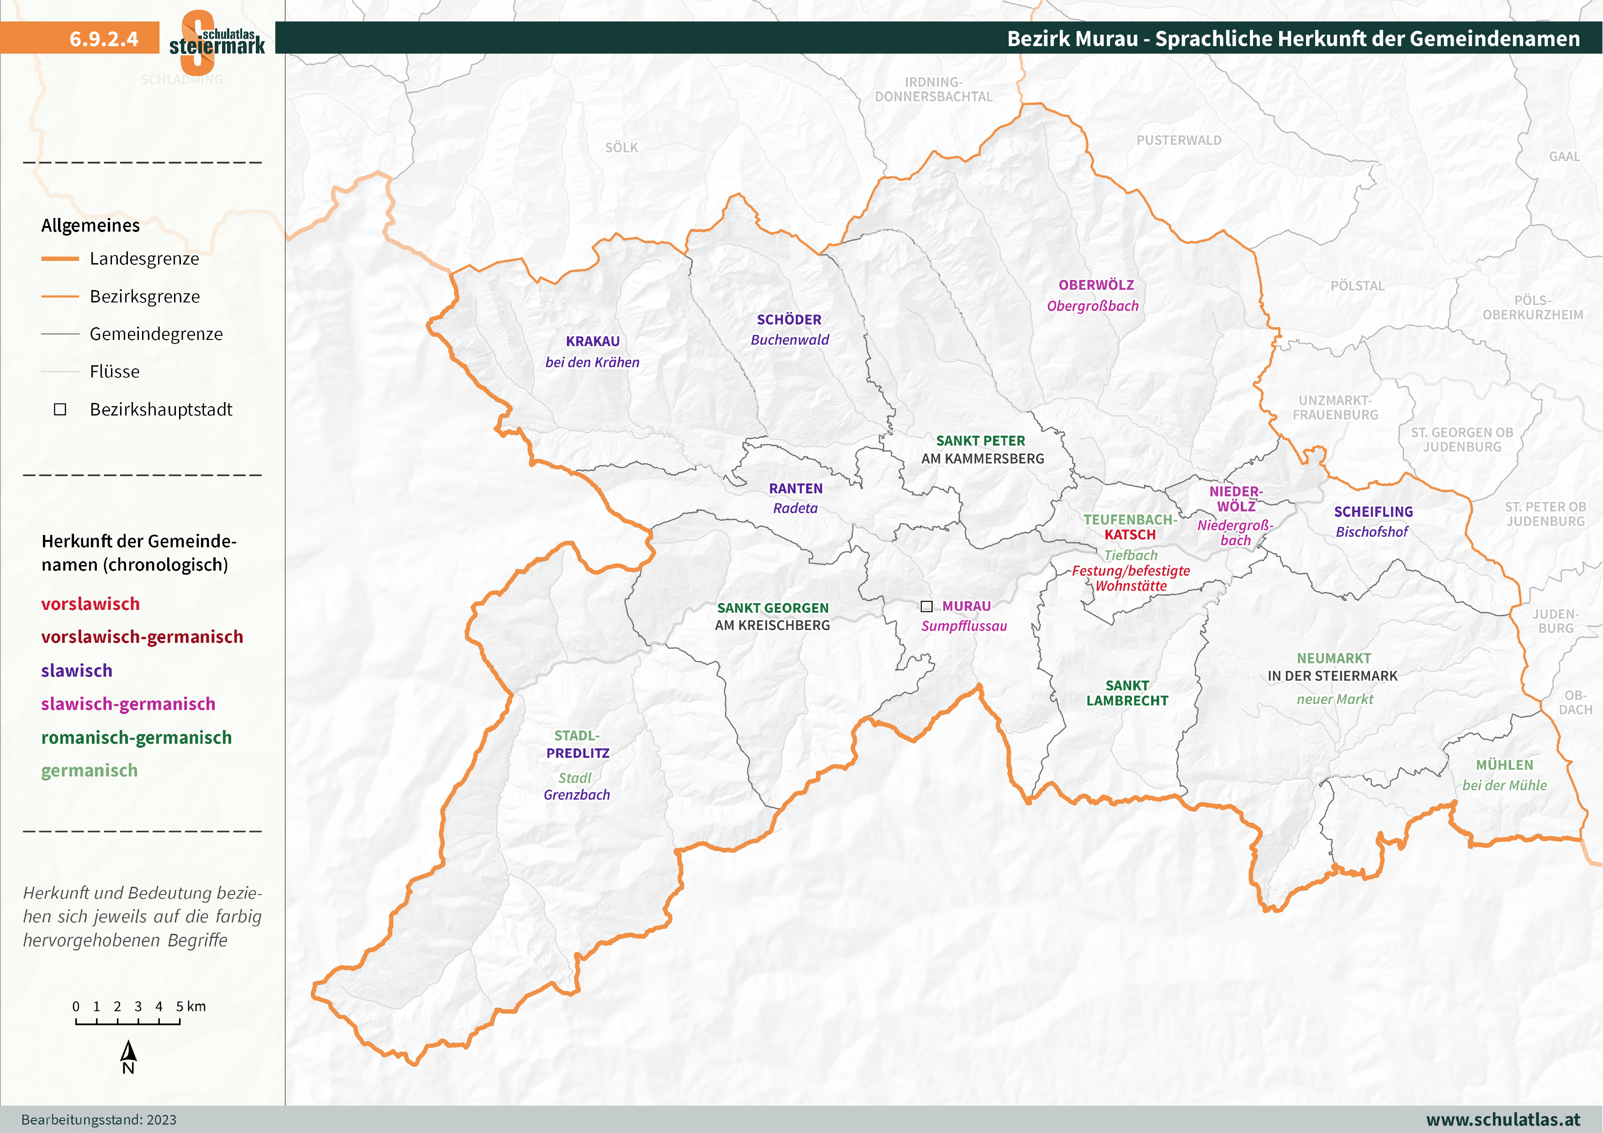Click the Landesgrenze orange line symbol
1603x1133 pixels.
[61, 259]
